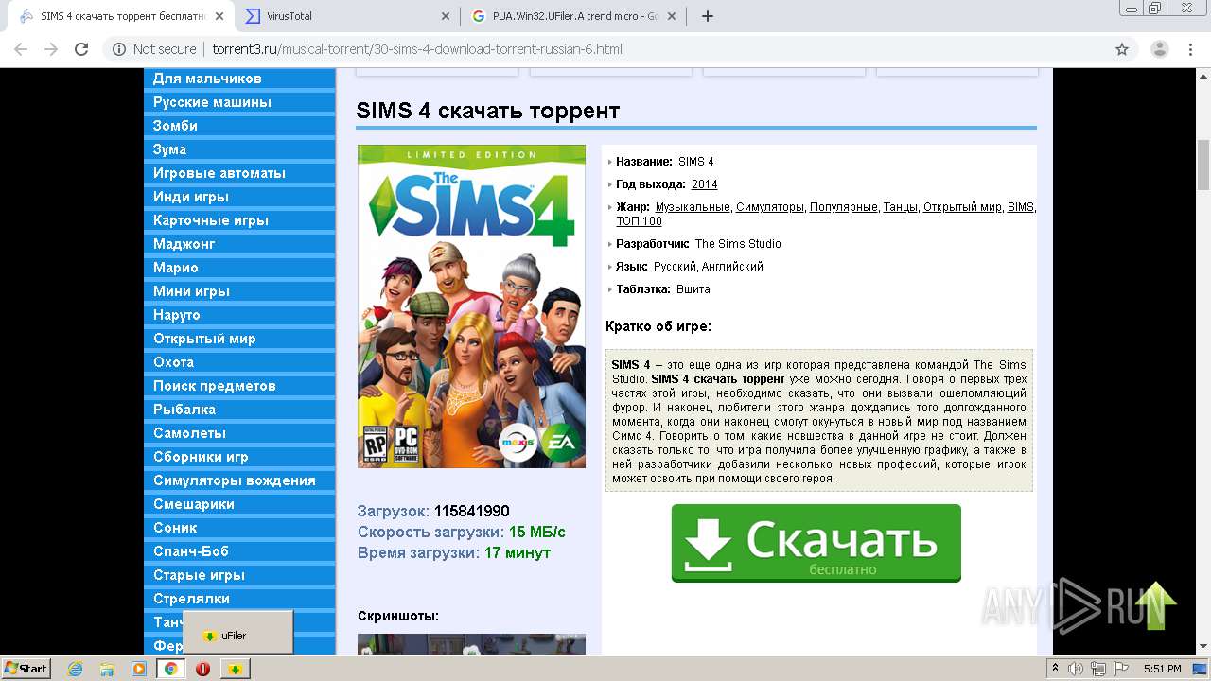
Task: Open sidebar category Поиск предметов
Action: click(239, 386)
